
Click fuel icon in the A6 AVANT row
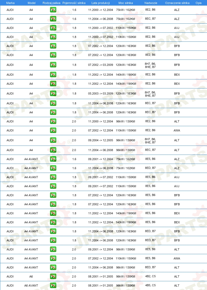[53, 285]
